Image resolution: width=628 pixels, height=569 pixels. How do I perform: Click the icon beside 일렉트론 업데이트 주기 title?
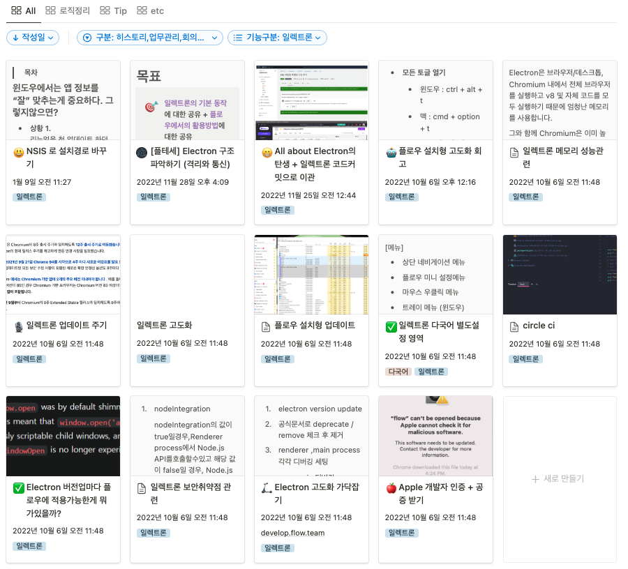(18, 326)
